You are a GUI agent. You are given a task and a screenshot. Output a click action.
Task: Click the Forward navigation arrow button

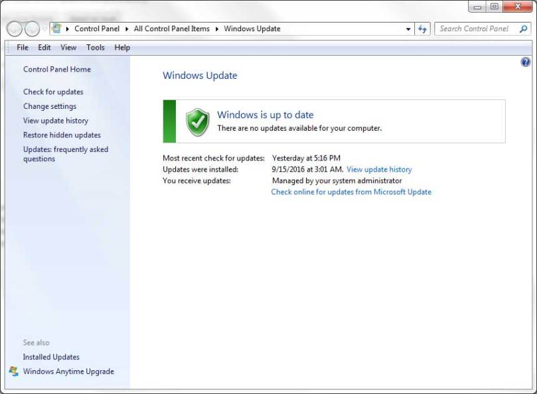(x=32, y=29)
